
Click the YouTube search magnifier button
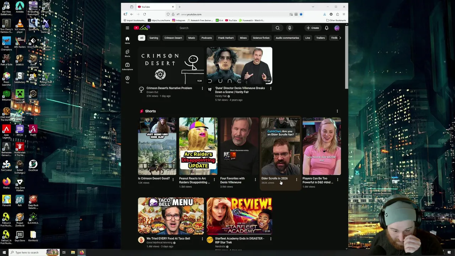(x=278, y=28)
